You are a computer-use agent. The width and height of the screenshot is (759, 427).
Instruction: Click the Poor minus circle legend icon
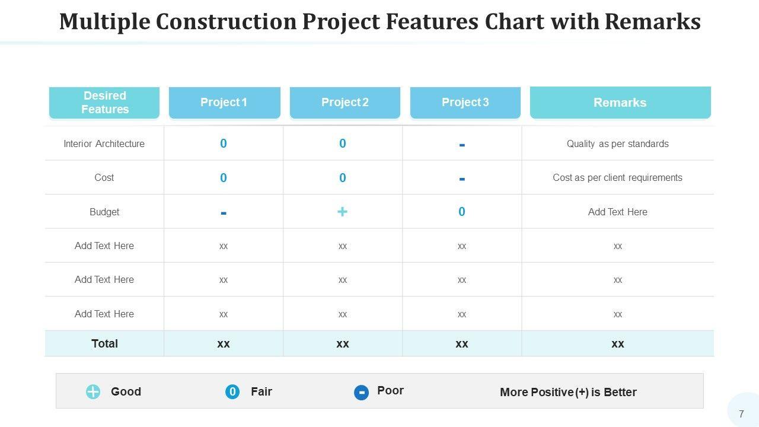coord(361,392)
